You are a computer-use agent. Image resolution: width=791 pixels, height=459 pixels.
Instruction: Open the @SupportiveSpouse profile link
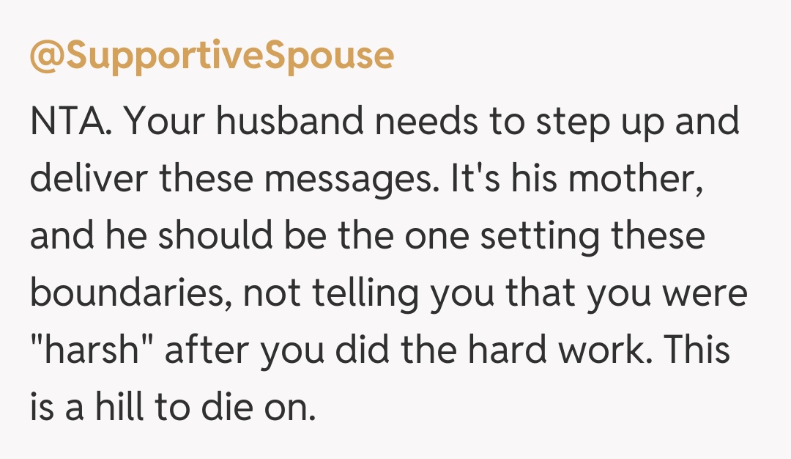(x=212, y=56)
